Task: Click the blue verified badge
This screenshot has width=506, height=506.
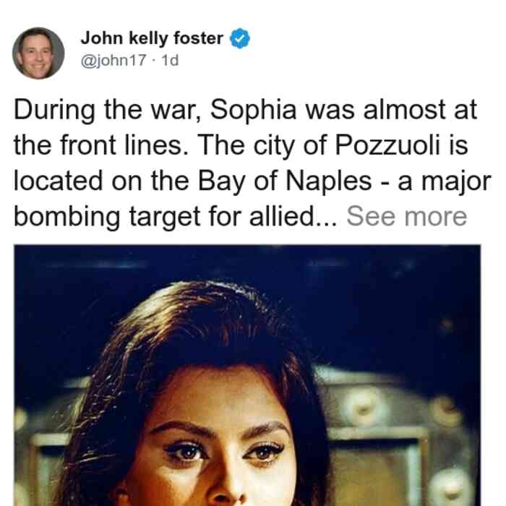Action: (240, 38)
